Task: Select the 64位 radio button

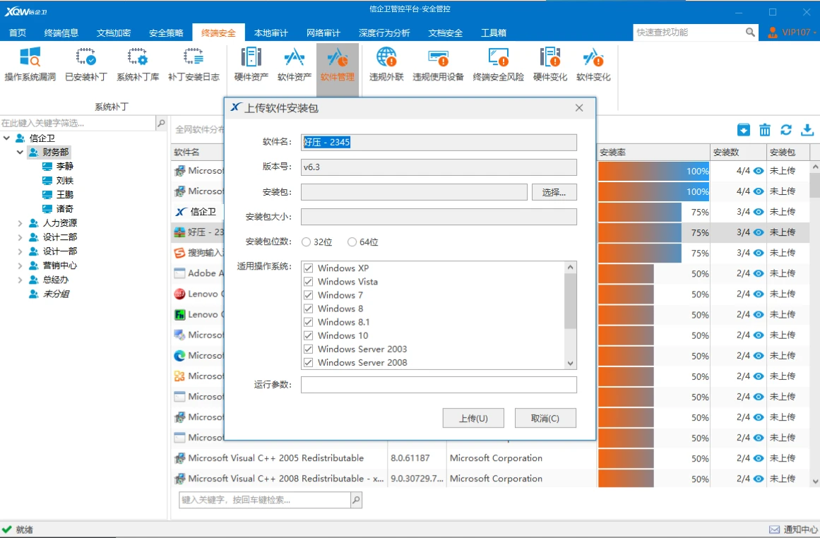Action: [x=352, y=242]
